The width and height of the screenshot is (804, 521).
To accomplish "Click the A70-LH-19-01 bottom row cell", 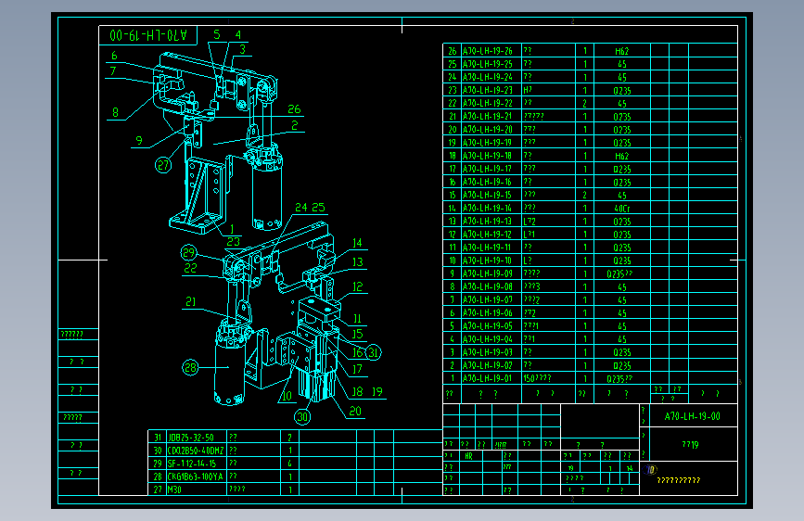I will [487, 378].
